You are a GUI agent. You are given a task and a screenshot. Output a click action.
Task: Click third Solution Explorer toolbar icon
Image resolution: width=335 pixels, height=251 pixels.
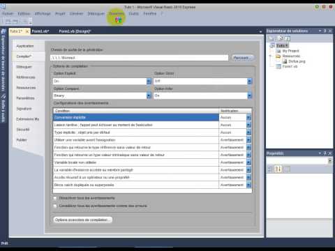pos(288,38)
